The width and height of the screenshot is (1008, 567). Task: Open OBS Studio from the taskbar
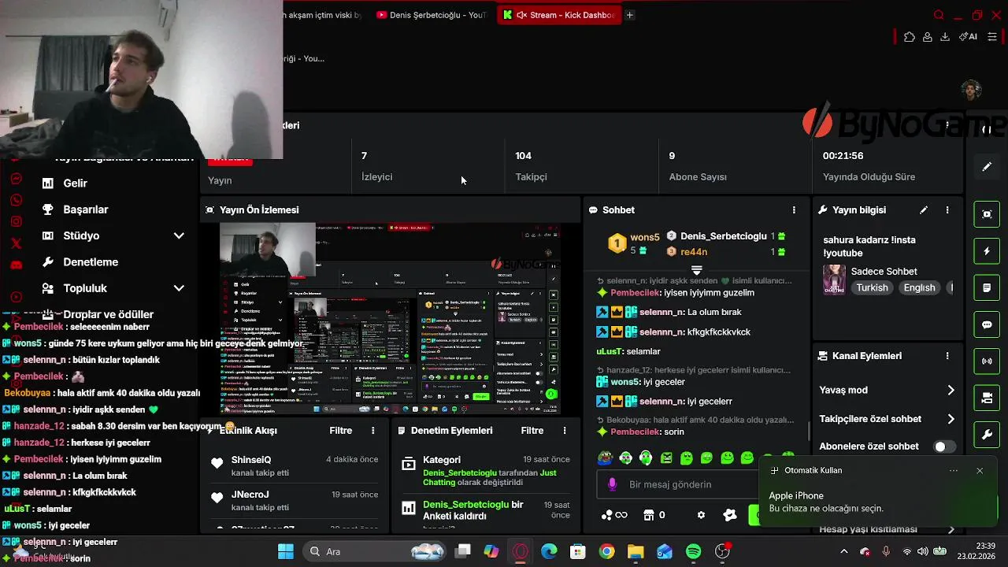(x=722, y=551)
